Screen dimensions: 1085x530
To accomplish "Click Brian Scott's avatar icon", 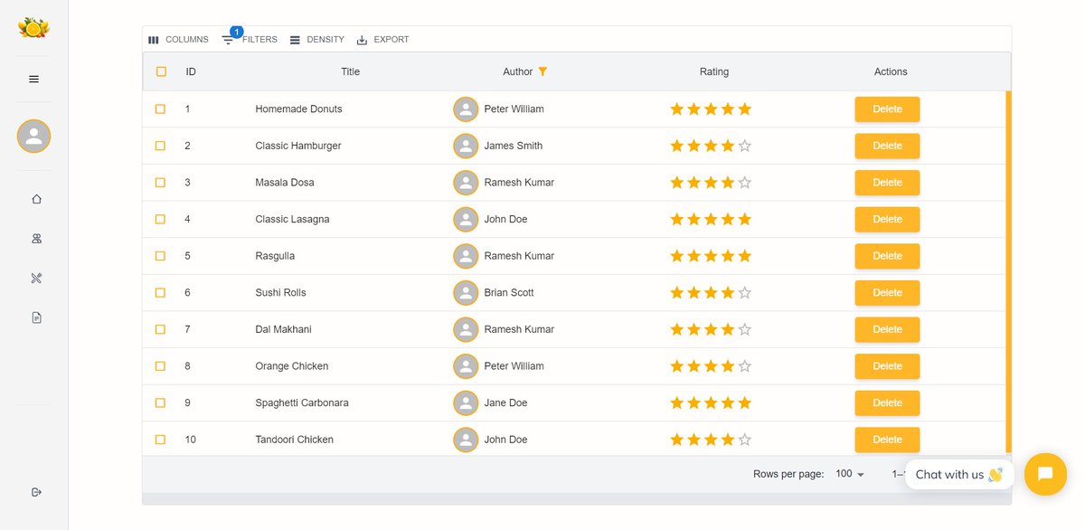I will click(x=466, y=293).
